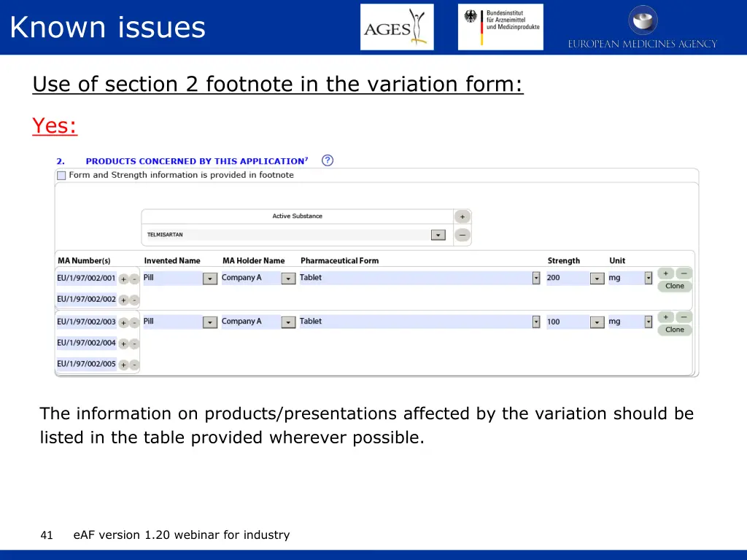Image resolution: width=747 pixels, height=560 pixels.
Task: Click the EU/1/97/002/003 MA number field
Action: pos(86,322)
